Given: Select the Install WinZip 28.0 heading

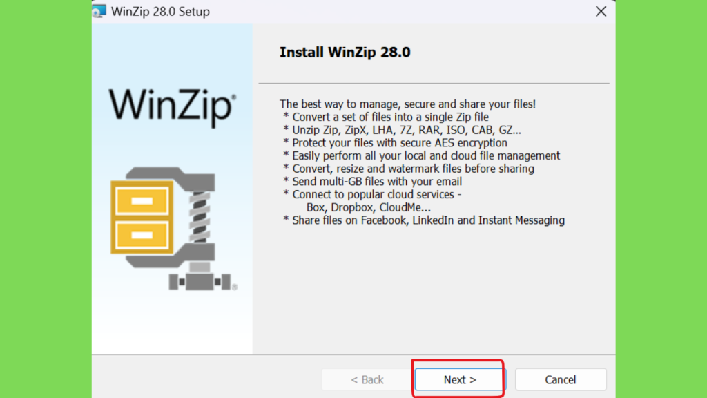Looking at the screenshot, I should click(x=345, y=52).
